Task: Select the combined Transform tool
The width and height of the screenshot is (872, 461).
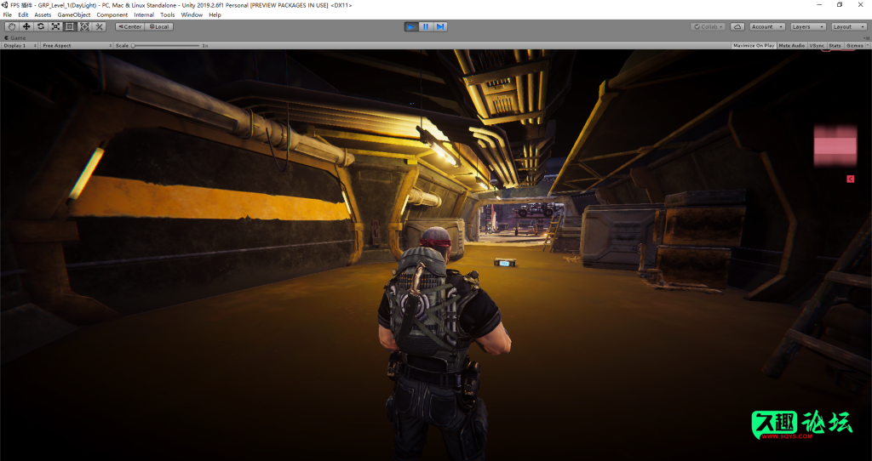Action: (84, 26)
